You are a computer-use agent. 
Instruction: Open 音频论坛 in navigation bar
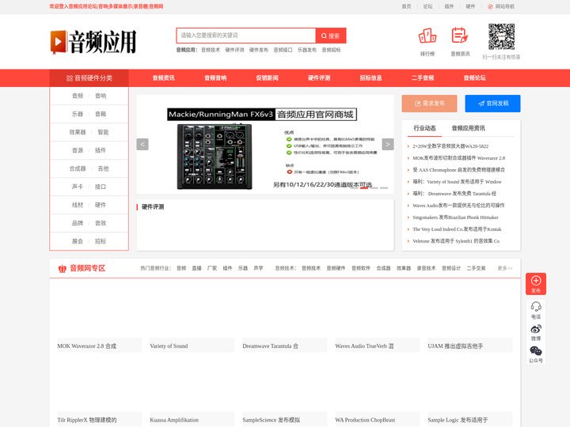tap(474, 77)
